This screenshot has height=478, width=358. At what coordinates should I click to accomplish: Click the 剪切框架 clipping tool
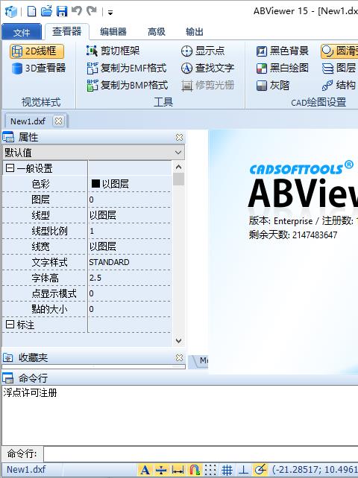click(113, 51)
